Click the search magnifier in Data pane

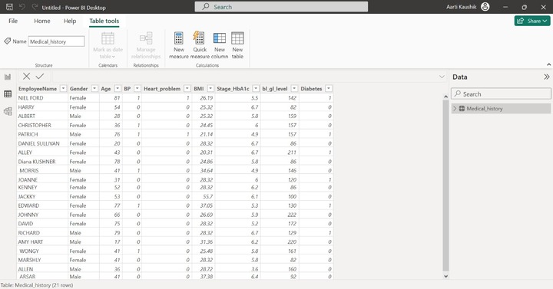click(x=458, y=94)
